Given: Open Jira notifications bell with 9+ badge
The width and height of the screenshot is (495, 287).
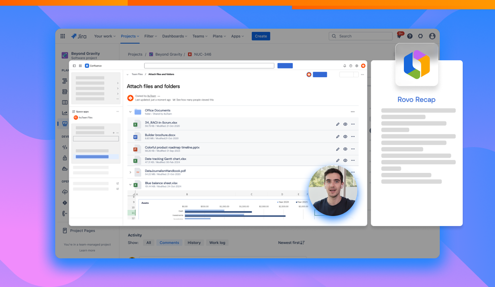Looking at the screenshot, I should [x=400, y=35].
